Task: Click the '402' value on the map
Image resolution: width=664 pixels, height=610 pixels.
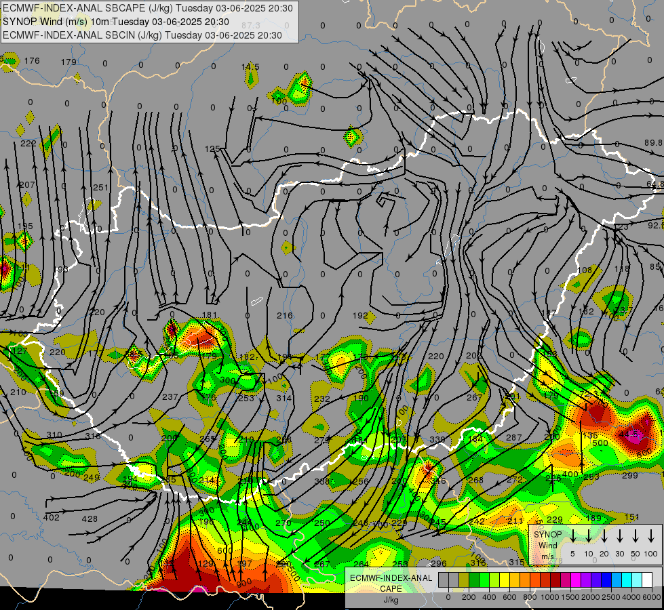Action: click(52, 517)
